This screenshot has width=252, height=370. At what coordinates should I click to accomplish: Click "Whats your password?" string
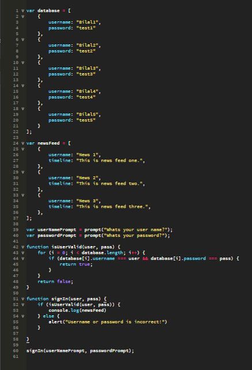tap(134, 236)
